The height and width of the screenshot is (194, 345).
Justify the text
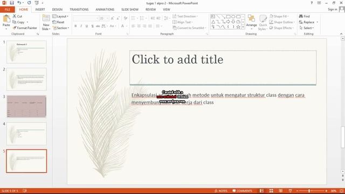(x=150, y=26)
